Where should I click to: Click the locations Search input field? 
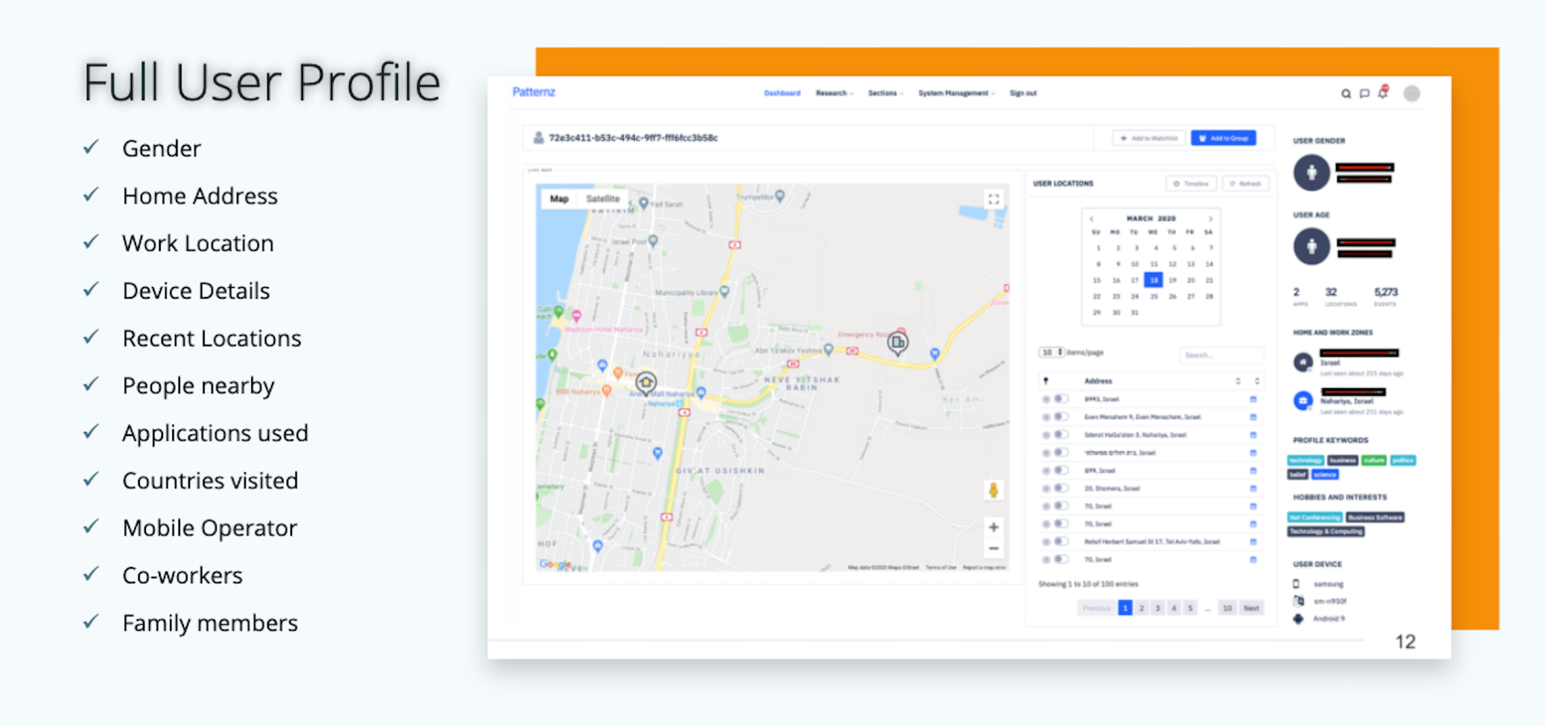coord(1221,355)
